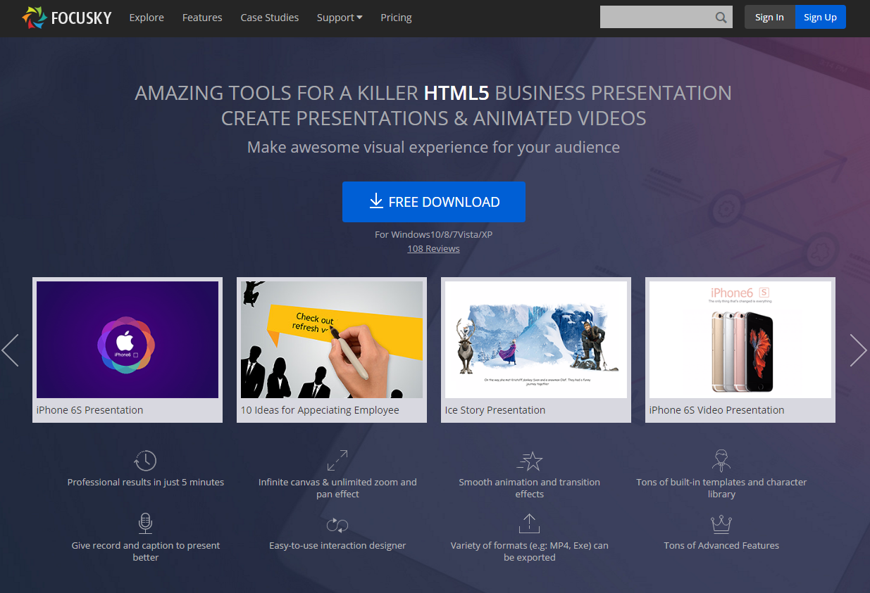Screen dimensions: 870x593
Task: Click the iPhone 6S Presentation caption
Action: click(x=89, y=410)
